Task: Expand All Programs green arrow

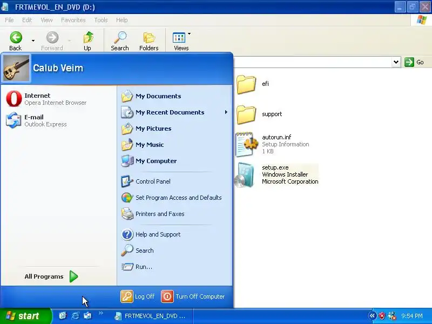Action: pos(73,276)
